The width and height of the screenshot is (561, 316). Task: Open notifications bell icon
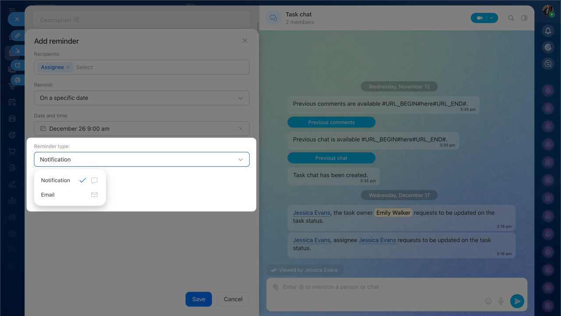[x=548, y=31]
